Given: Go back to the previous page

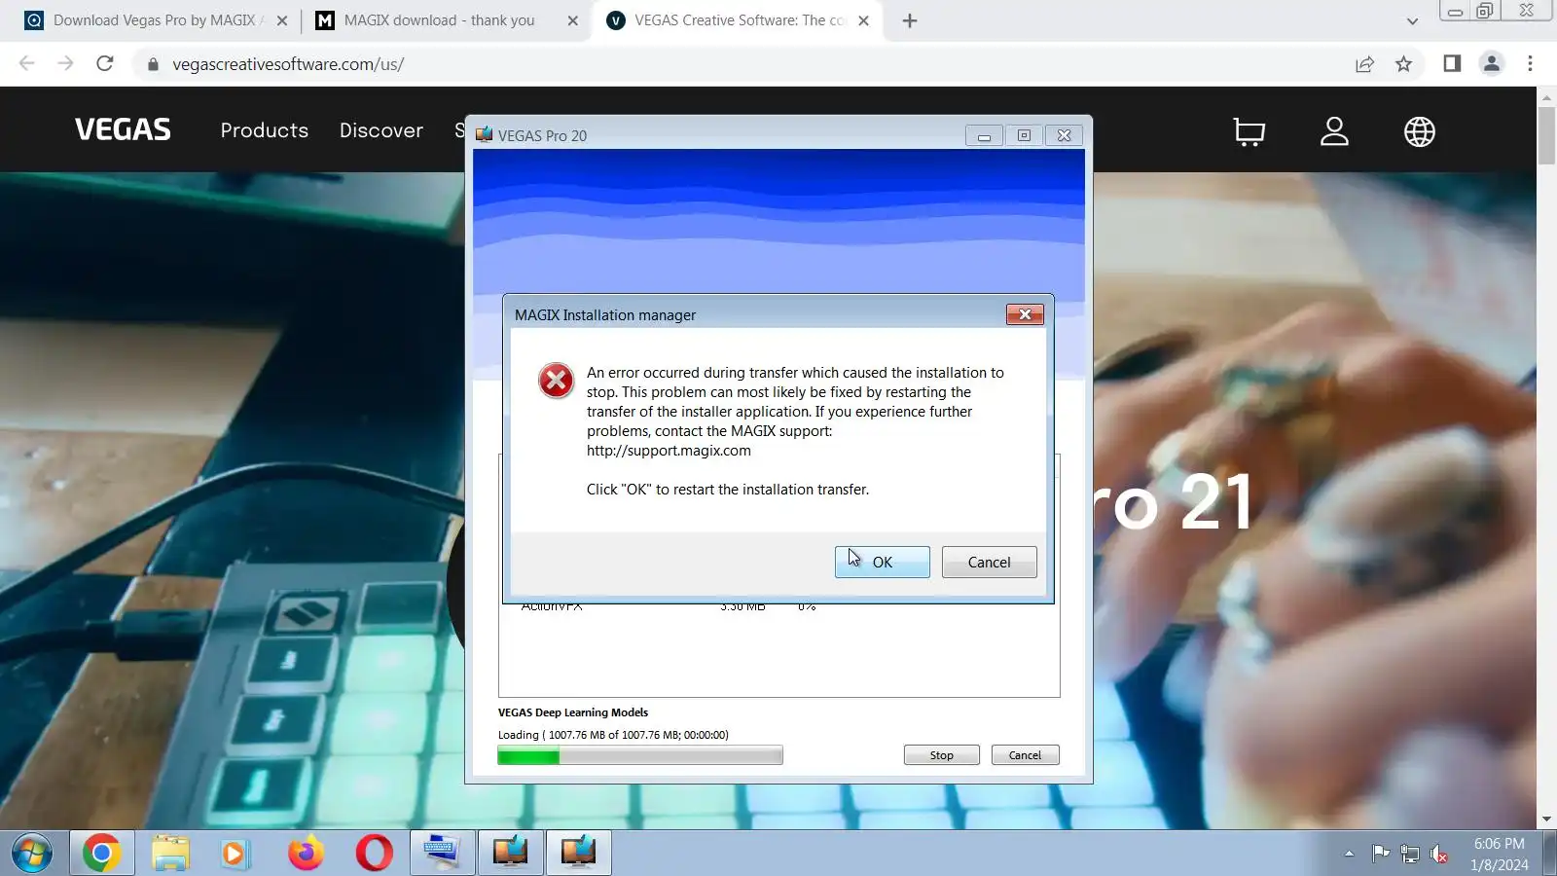Looking at the screenshot, I should tap(27, 64).
